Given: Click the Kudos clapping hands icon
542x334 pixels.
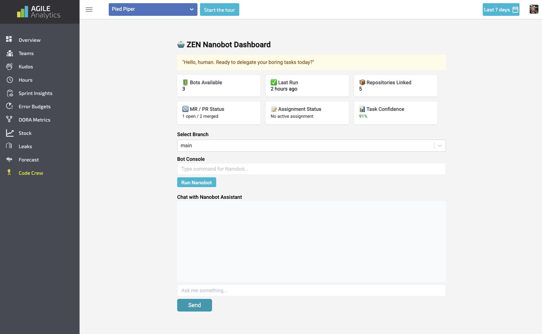Looking at the screenshot, I should [10, 66].
